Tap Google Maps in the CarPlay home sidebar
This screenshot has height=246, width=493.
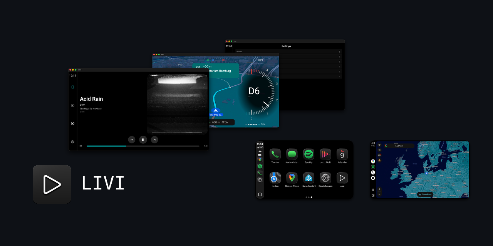(260, 160)
